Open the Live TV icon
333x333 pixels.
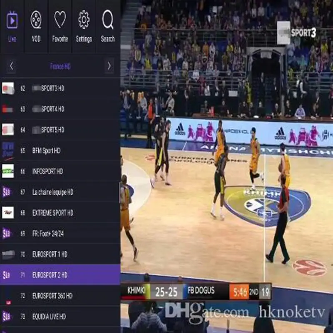[12, 20]
